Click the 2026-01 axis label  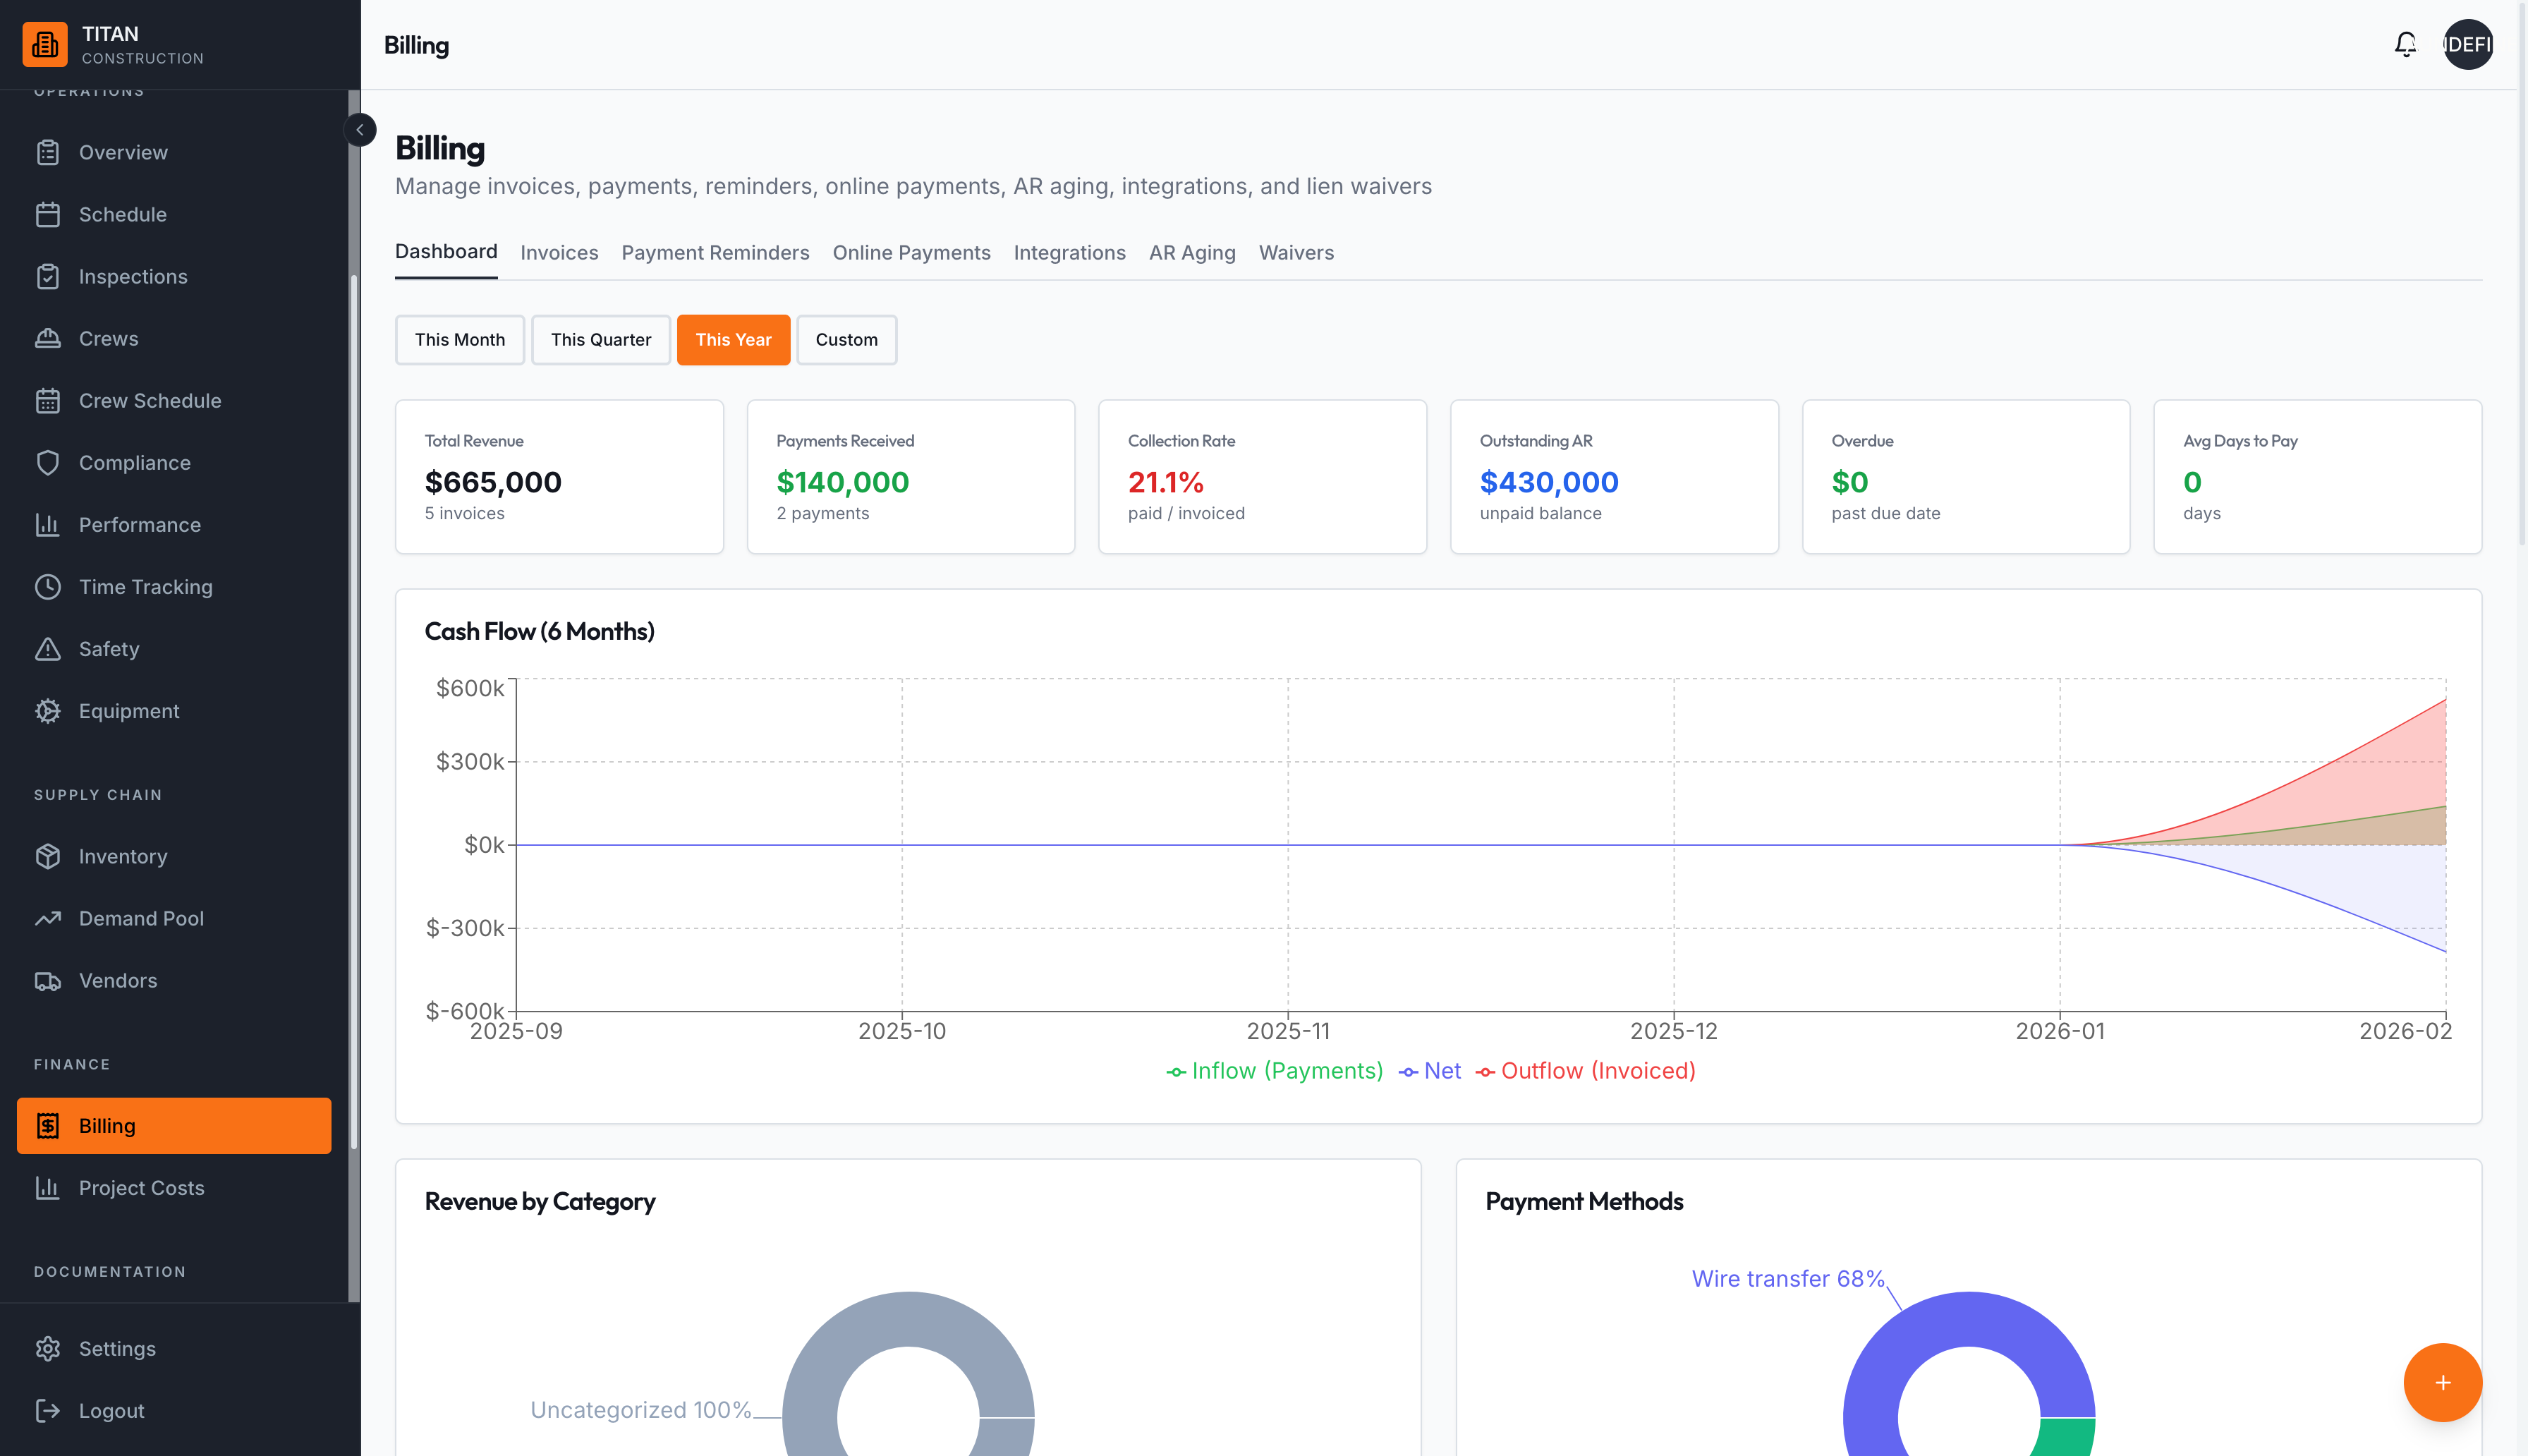coord(2059,1032)
